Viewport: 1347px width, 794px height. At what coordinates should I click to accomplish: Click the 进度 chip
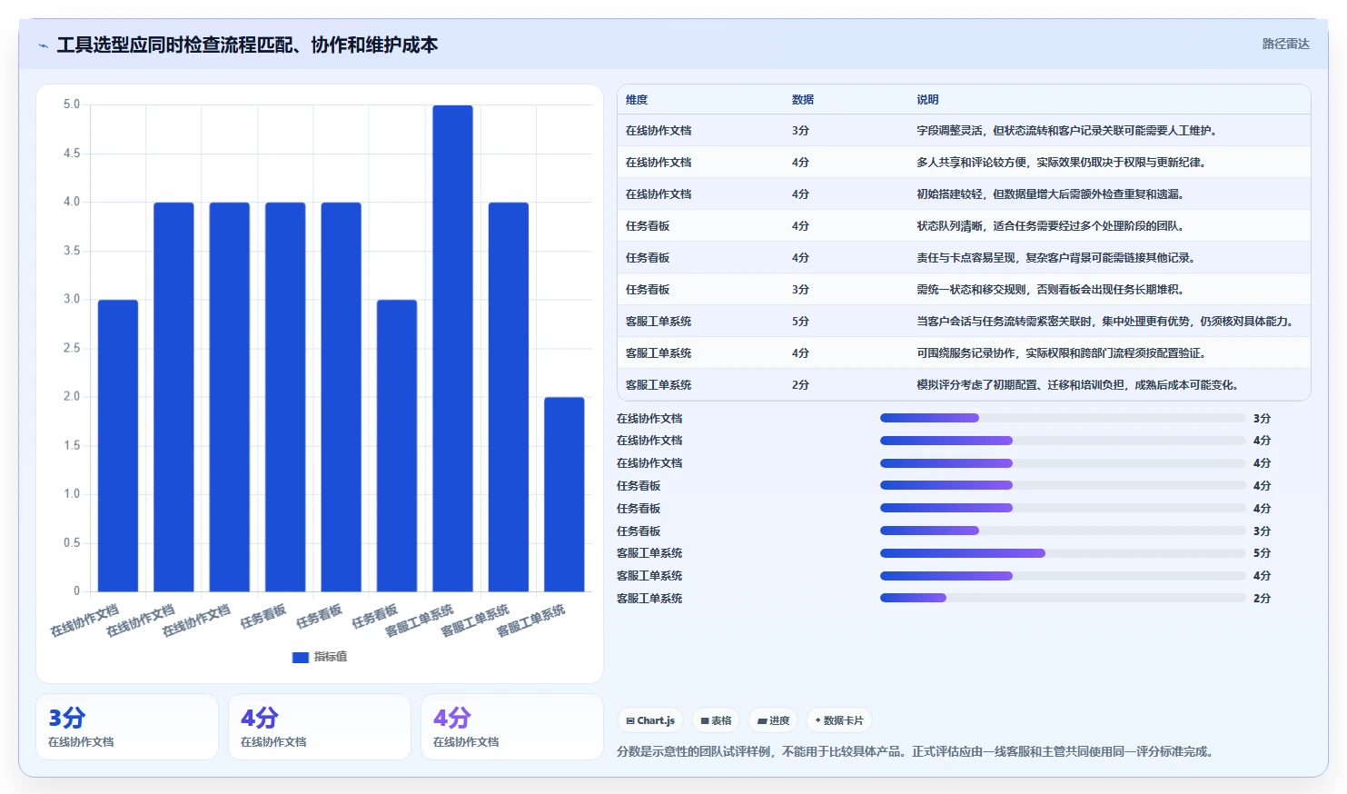click(773, 720)
